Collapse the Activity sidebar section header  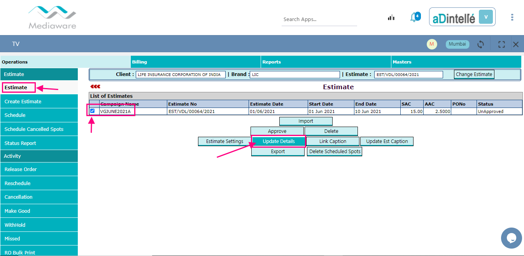(39, 156)
